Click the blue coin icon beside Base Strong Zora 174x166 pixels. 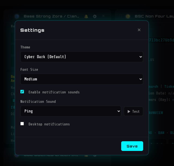[x=17, y=16]
